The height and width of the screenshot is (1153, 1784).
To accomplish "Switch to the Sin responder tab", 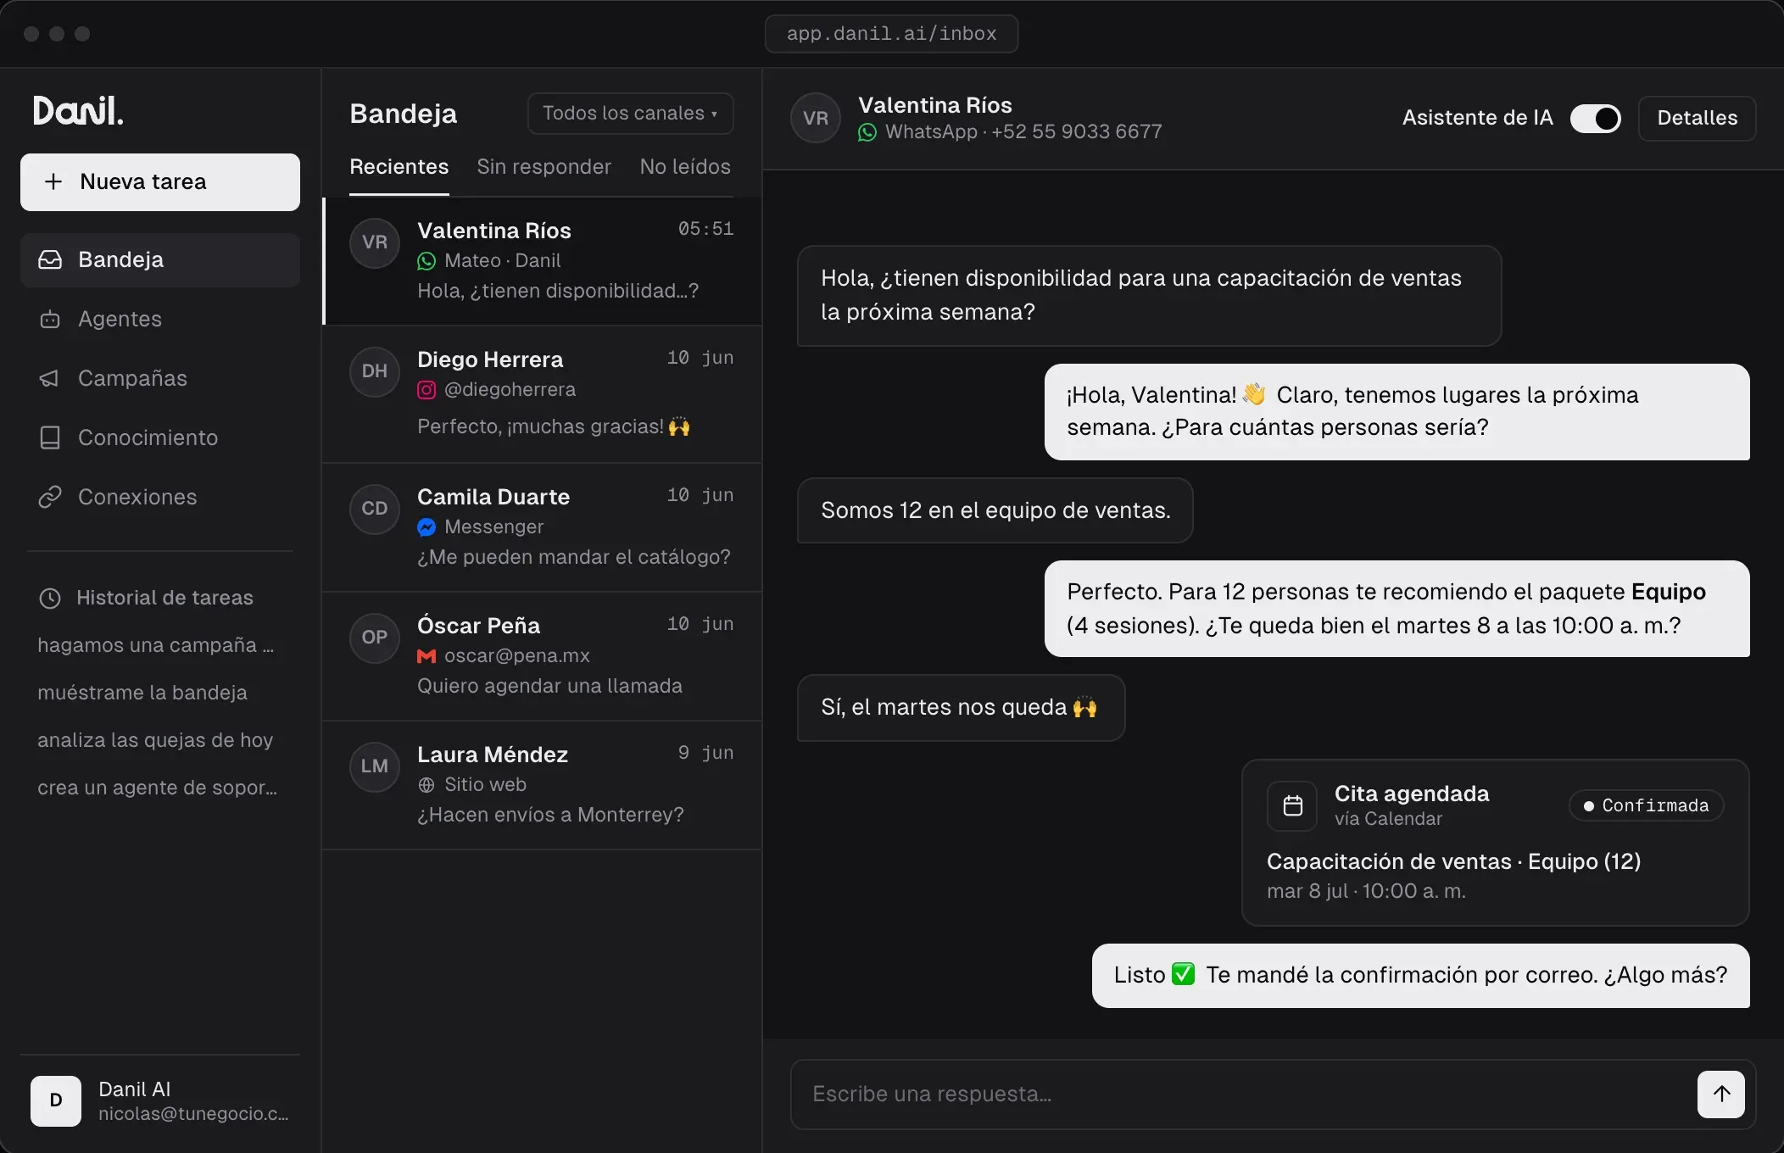I will point(544,167).
